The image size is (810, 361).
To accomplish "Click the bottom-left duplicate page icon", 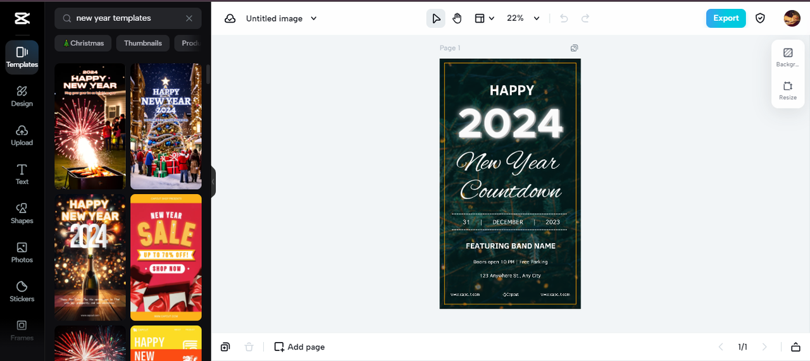I will tap(225, 346).
